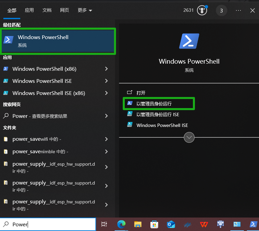This screenshot has height=231, width=259.
Task: Click 打开 in the details pane
Action: pyautogui.click(x=141, y=93)
